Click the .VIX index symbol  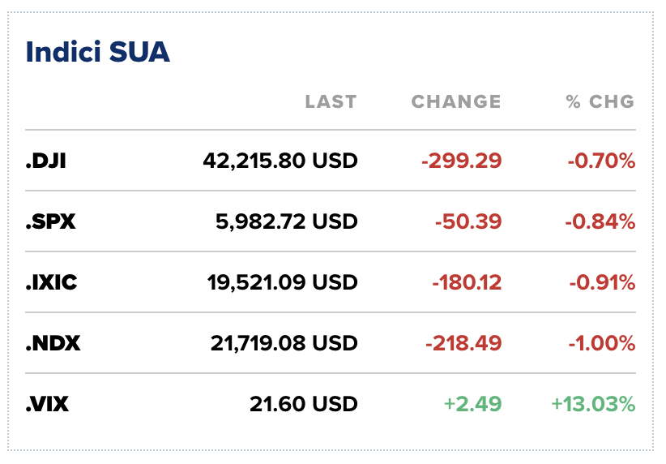pos(47,404)
